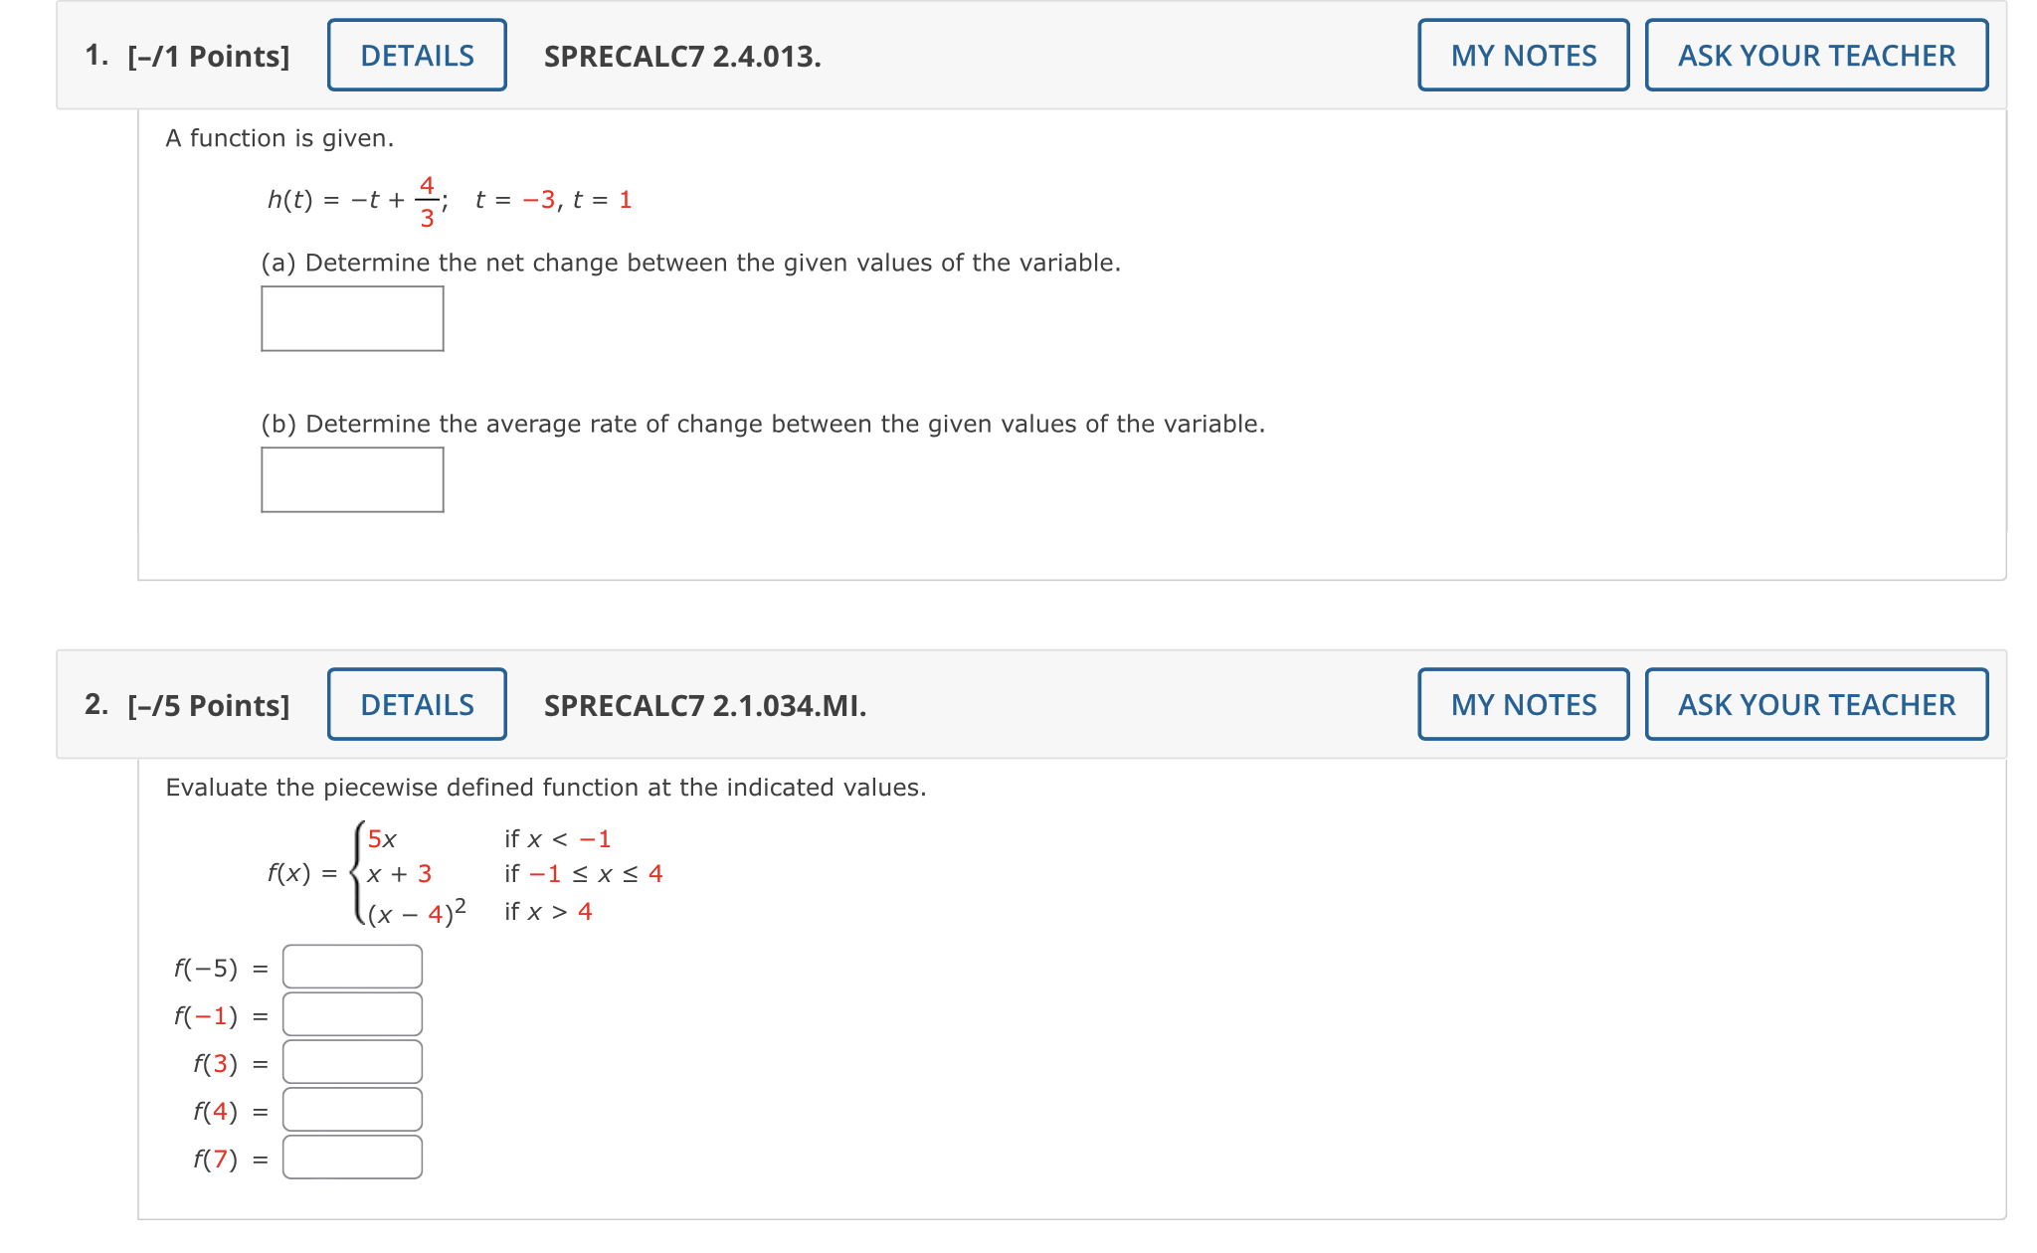Select the SPRECALC7 2.1.034.MI assignment title
Viewport: 2037px width, 1253px height.
(x=704, y=704)
